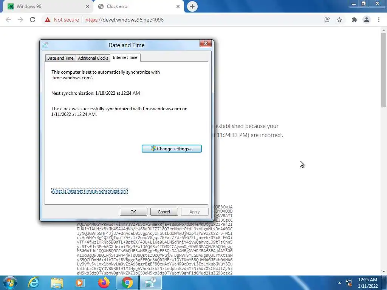Open What is Internet time synchronization link
Image resolution: width=387 pixels, height=290 pixels.
90,191
